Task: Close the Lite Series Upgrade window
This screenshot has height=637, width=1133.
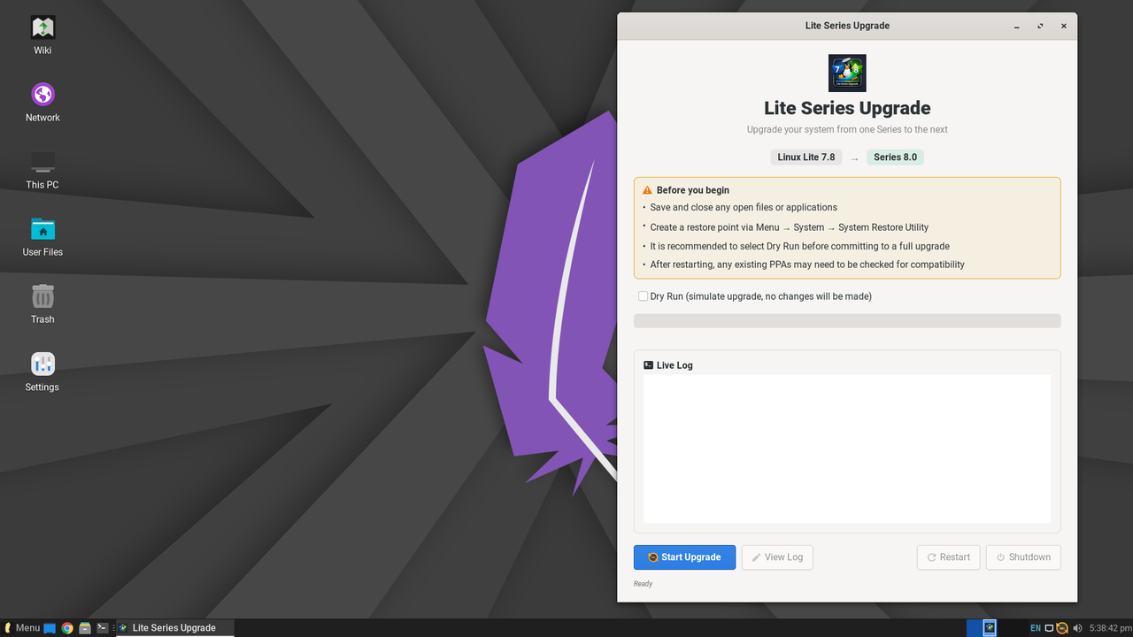Action: 1064,26
